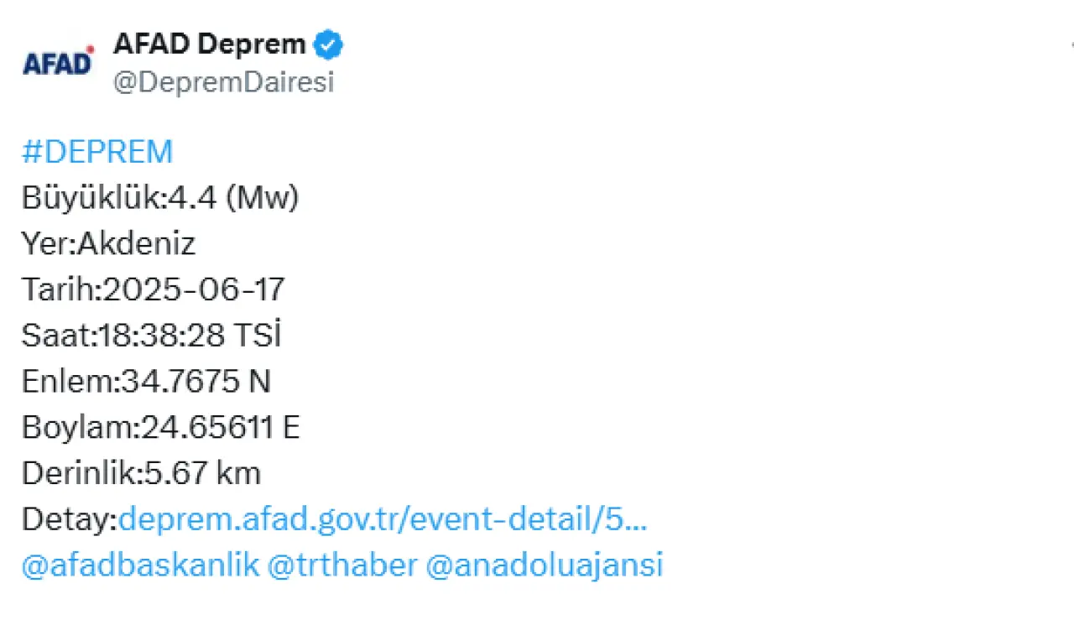Click the date 2025-06-17
Image resolution: width=1074 pixels, height=620 pixels.
pyautogui.click(x=193, y=290)
